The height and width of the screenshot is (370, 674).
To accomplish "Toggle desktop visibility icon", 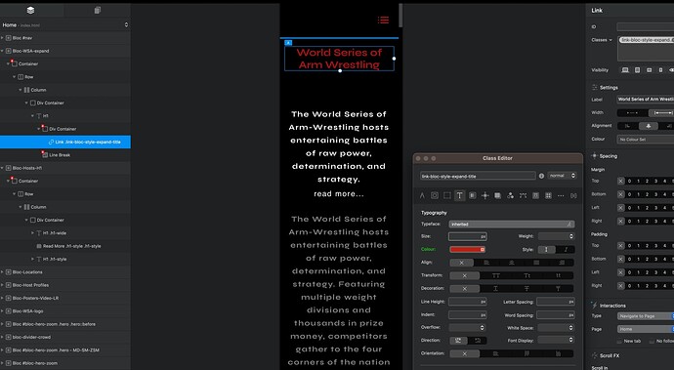I will 625,70.
